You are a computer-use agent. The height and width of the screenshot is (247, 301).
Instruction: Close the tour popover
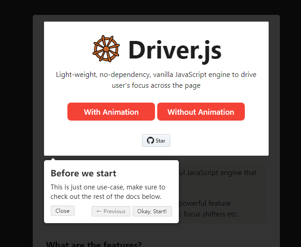[x=62, y=211]
